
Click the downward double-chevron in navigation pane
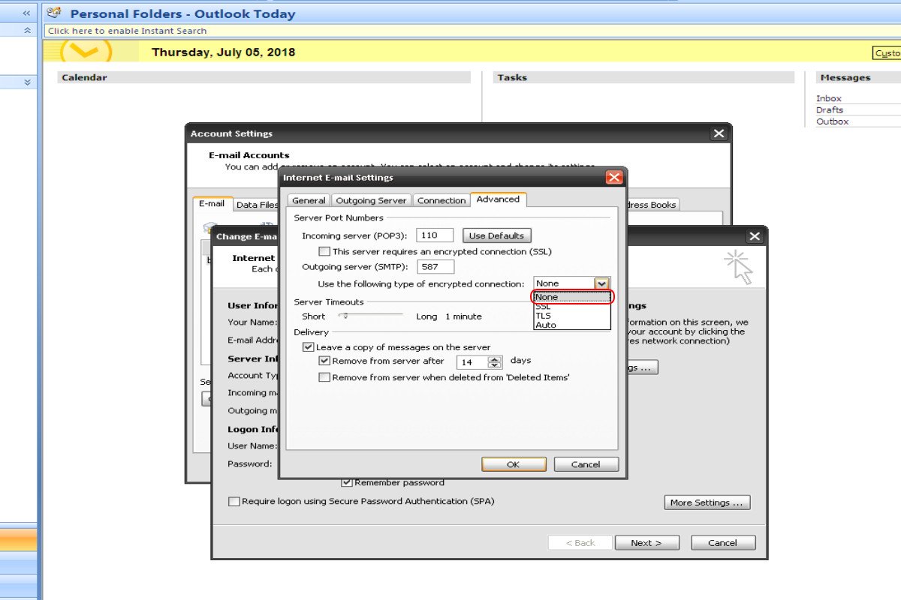[x=28, y=82]
